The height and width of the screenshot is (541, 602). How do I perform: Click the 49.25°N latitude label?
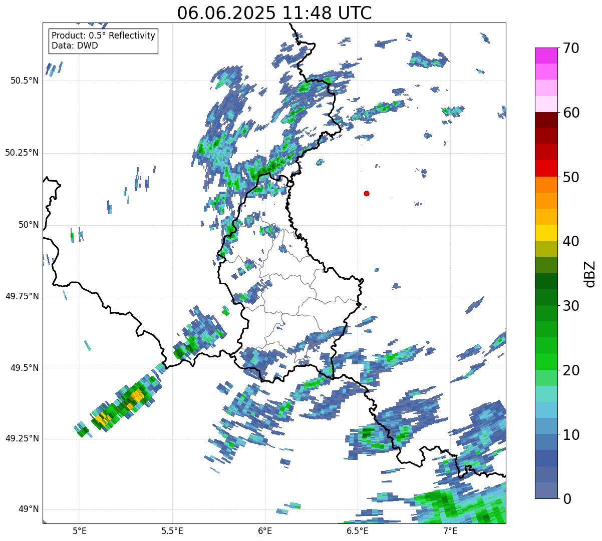(22, 438)
